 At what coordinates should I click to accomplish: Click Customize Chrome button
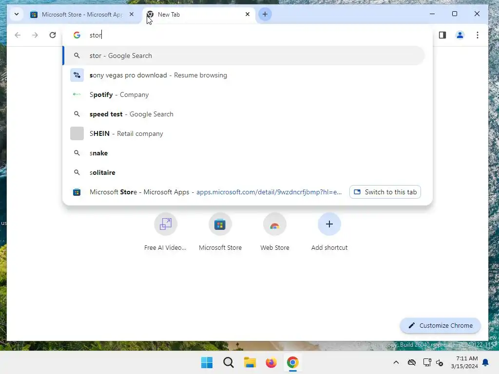pos(440,326)
